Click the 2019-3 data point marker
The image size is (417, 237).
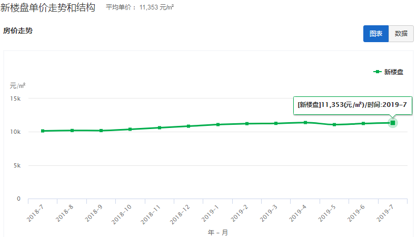pyautogui.click(x=276, y=123)
